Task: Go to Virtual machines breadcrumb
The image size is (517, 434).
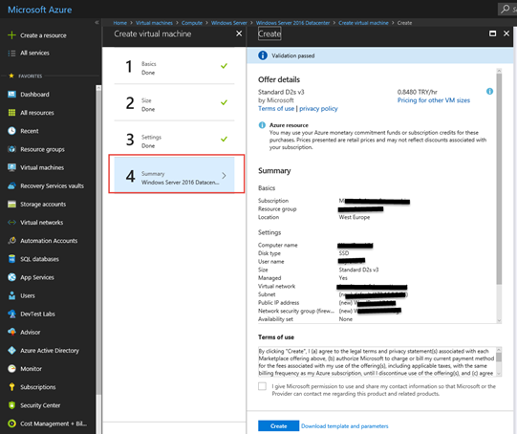Action: [x=154, y=23]
